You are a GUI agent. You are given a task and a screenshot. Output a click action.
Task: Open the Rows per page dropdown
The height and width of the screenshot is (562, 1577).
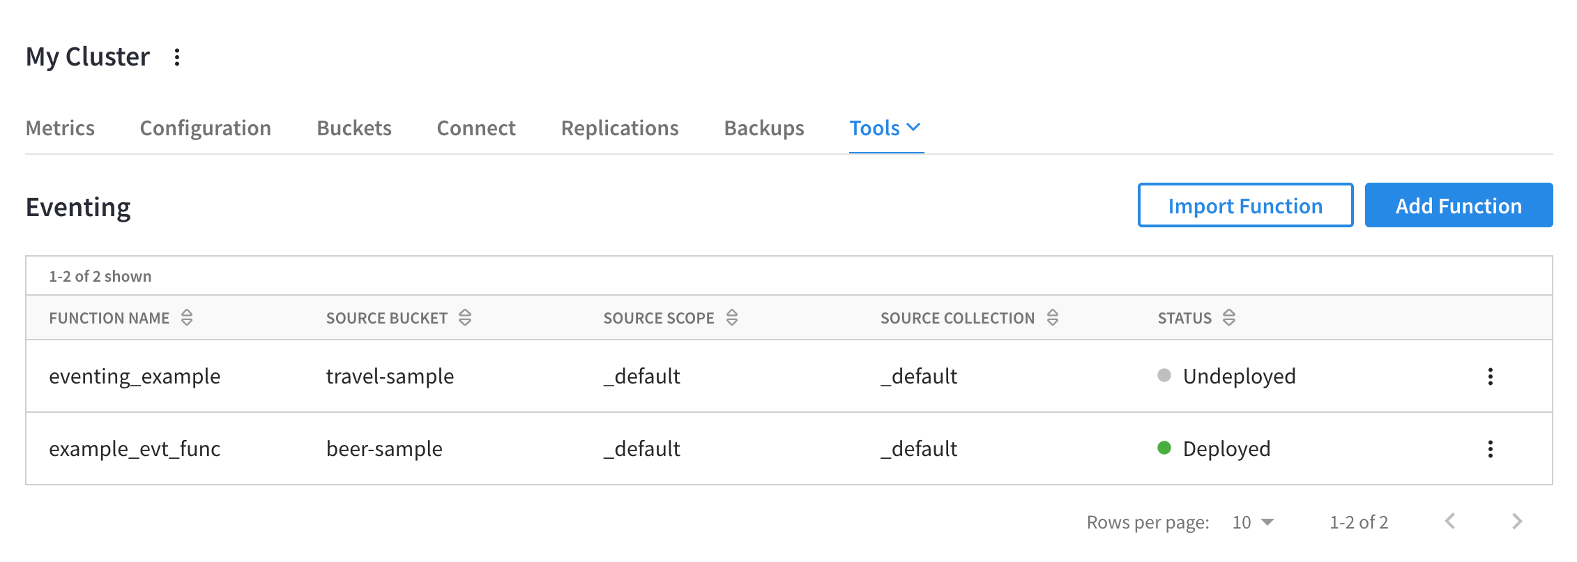tap(1253, 522)
